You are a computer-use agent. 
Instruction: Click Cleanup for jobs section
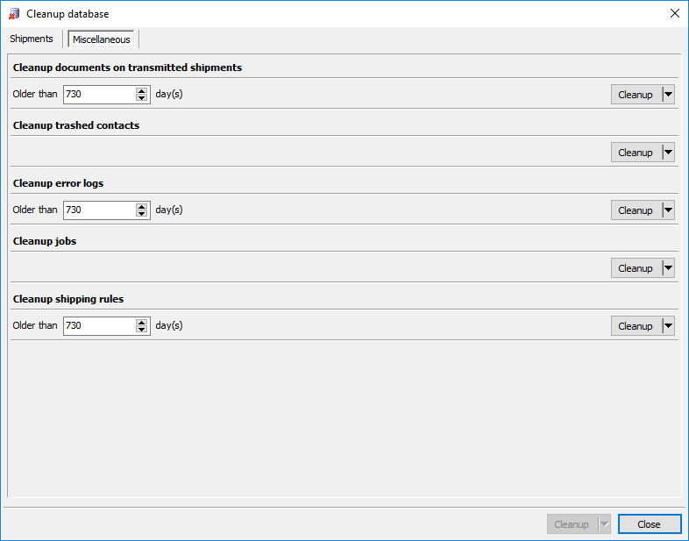click(x=636, y=268)
